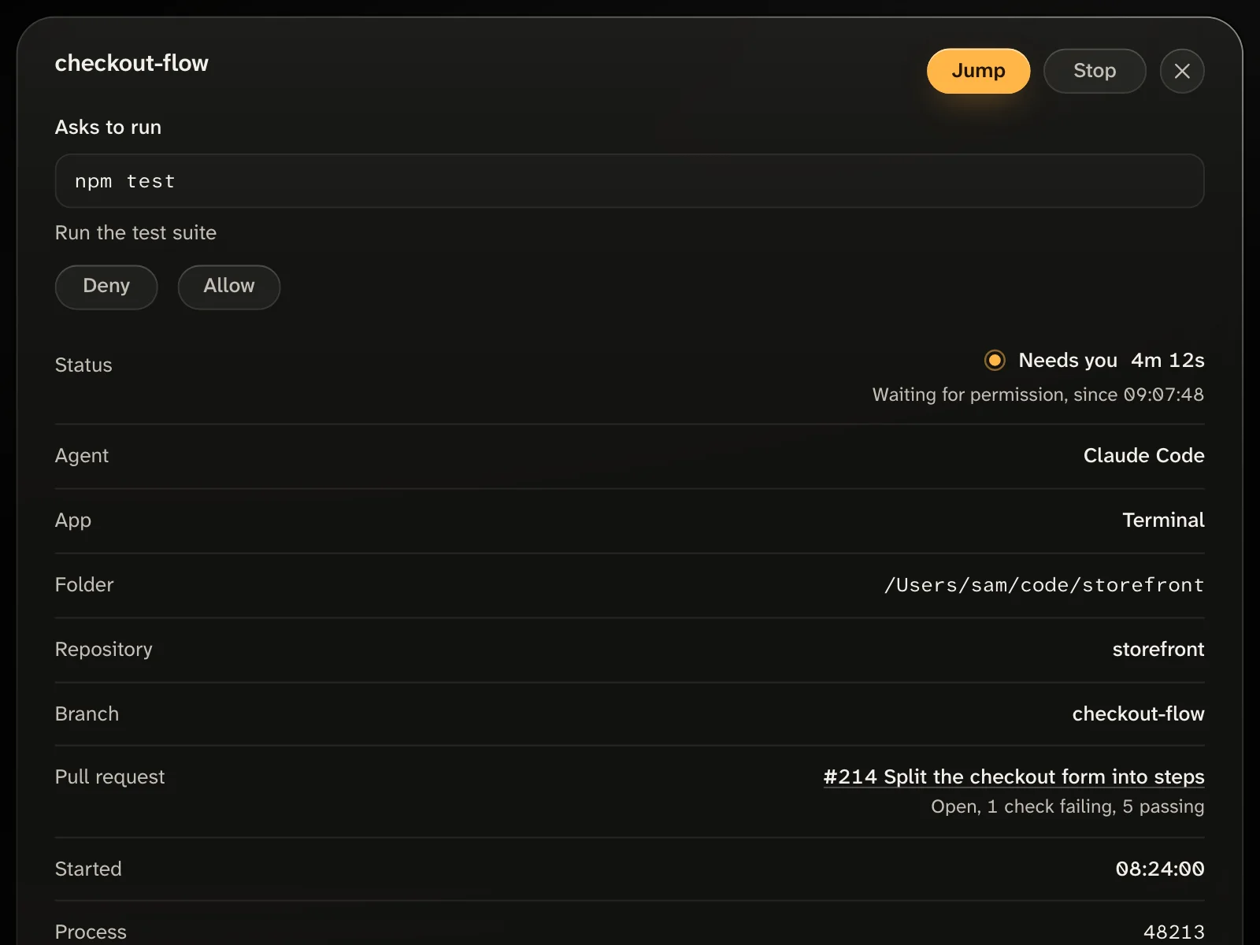Click the orange Needs you status dot
The height and width of the screenshot is (945, 1260).
(x=995, y=360)
